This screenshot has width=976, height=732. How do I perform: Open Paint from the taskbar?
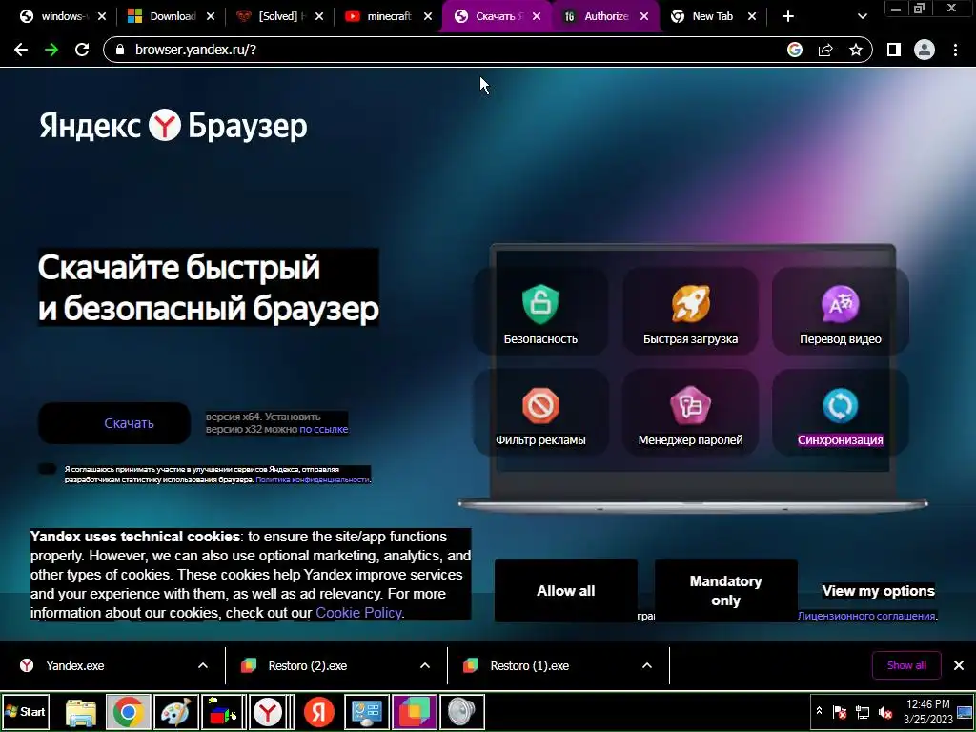click(x=176, y=712)
